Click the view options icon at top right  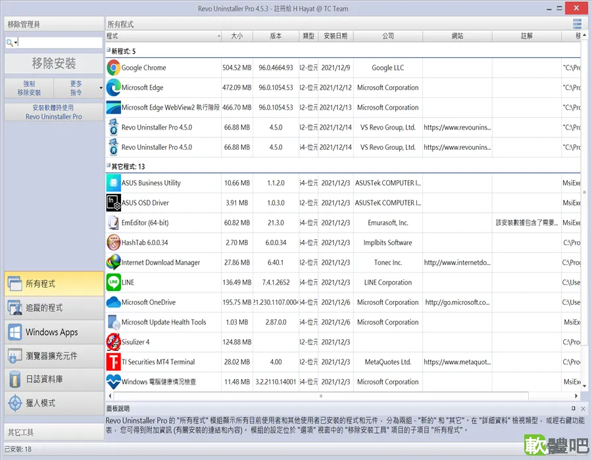(x=577, y=24)
